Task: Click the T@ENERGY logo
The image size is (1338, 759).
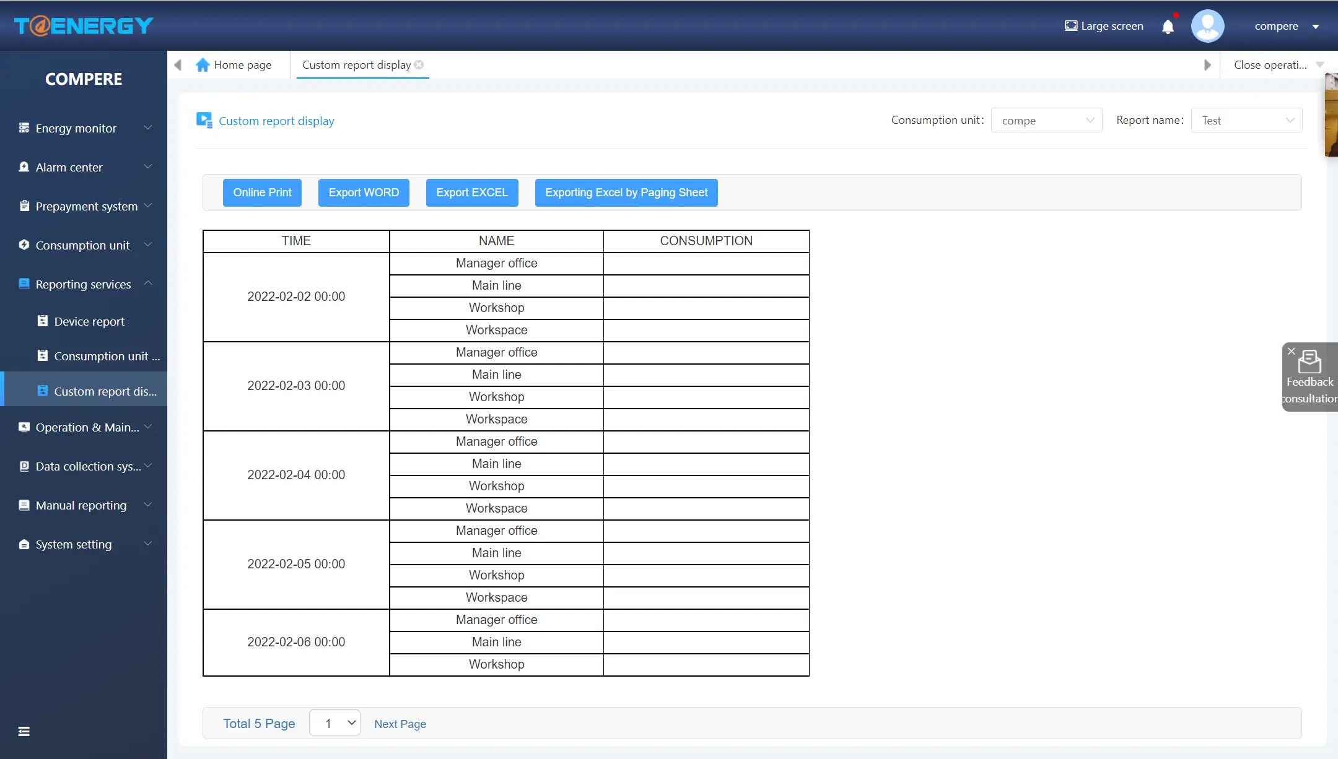Action: 84,25
